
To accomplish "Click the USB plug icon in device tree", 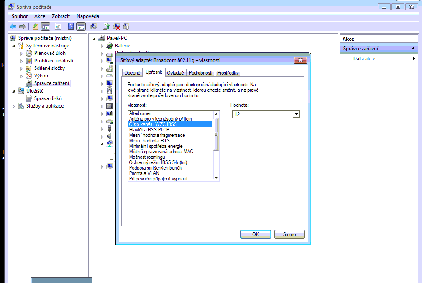I will click(110, 129).
